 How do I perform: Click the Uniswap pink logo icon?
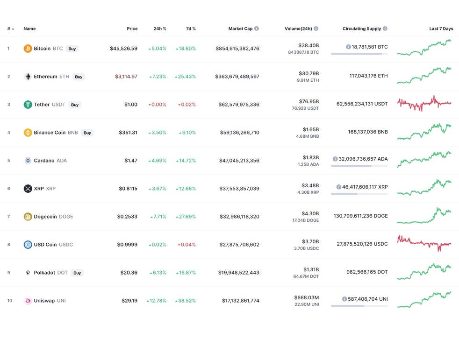point(28,301)
